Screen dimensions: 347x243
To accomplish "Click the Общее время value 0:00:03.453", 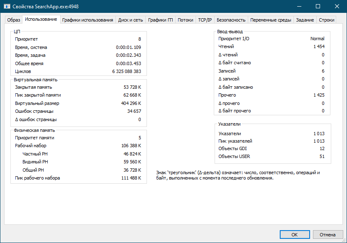I will tap(128, 63).
